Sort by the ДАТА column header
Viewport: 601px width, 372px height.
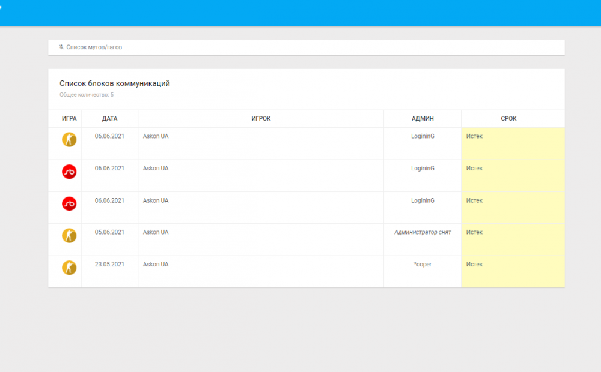point(109,119)
